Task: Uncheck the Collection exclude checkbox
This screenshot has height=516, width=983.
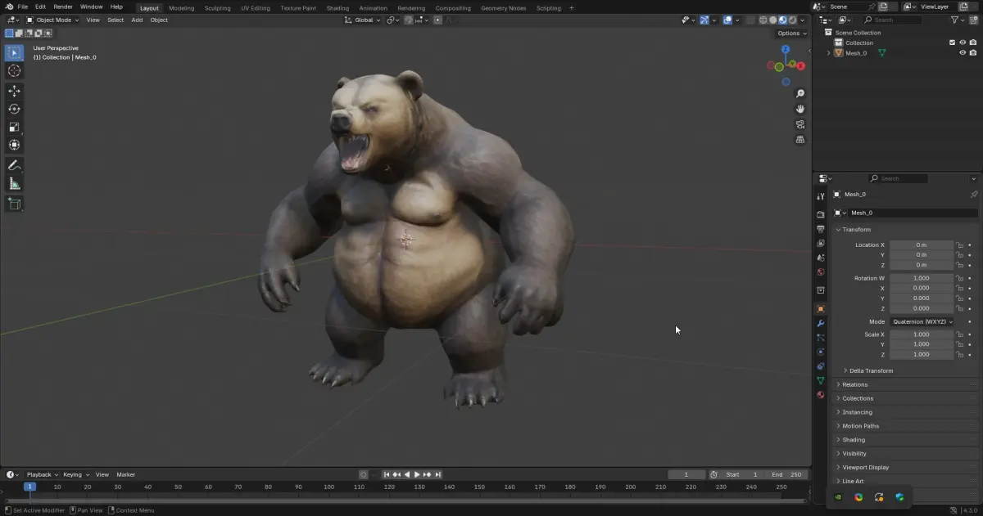Action: (952, 43)
